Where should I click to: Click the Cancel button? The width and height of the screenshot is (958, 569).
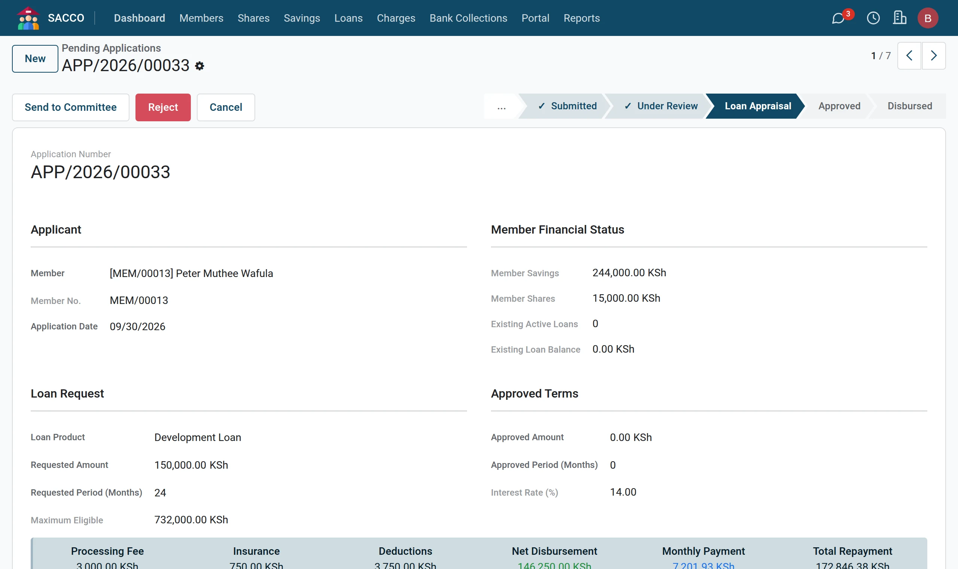pos(226,107)
